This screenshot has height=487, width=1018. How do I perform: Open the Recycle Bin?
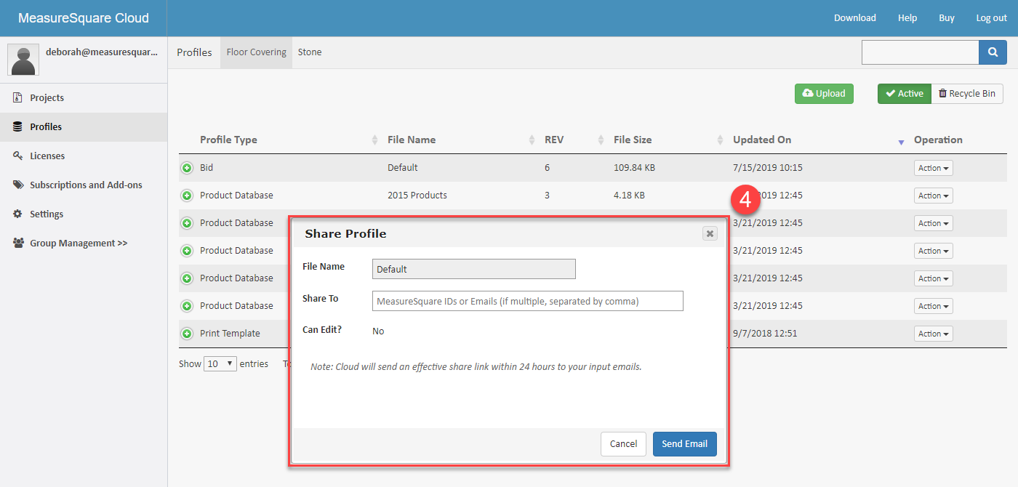pyautogui.click(x=967, y=93)
